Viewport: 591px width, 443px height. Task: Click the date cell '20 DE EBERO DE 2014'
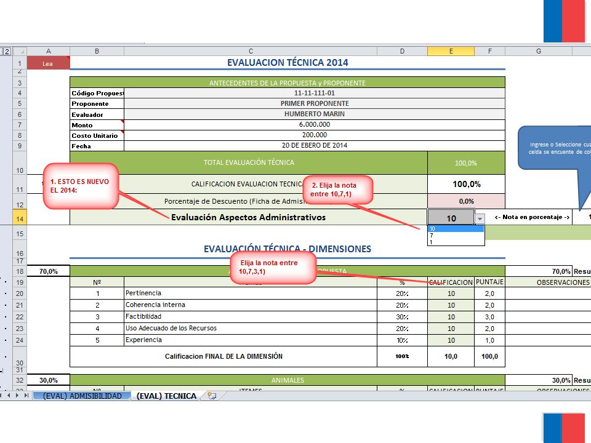tap(315, 146)
